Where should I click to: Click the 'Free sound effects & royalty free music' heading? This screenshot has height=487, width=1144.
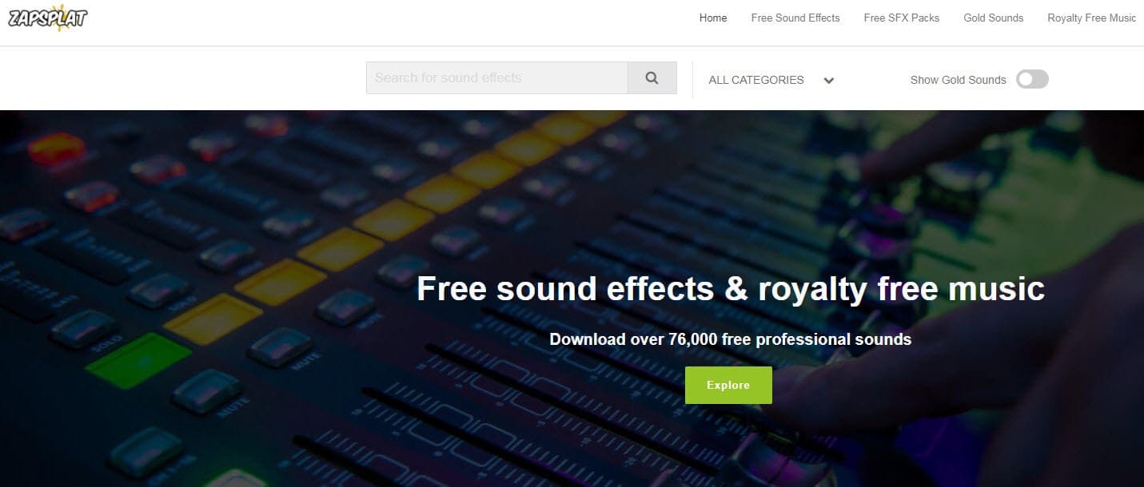pyautogui.click(x=731, y=288)
